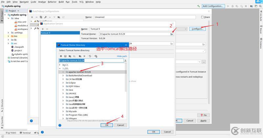This screenshot has width=263, height=138.
Task: Open help in Application Servers dialog
Action: pos(42,132)
